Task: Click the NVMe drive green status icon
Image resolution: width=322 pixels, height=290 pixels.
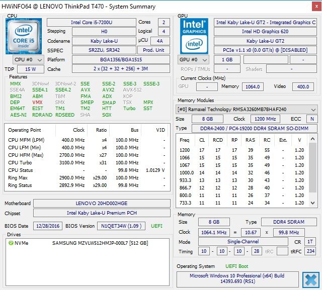Action: 11,243
